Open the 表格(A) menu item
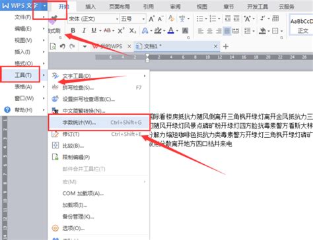This screenshot has width=313, height=240. point(24,87)
